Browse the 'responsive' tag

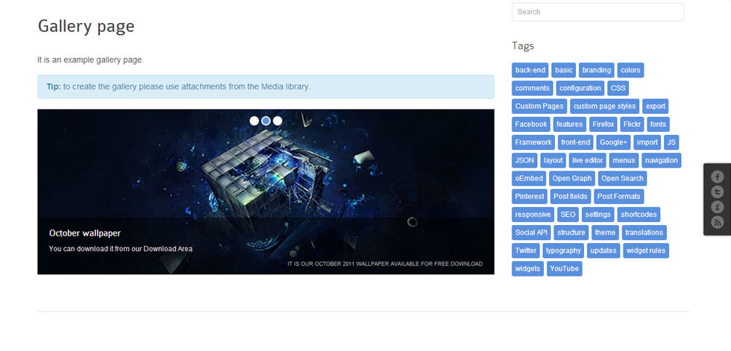pyautogui.click(x=533, y=215)
